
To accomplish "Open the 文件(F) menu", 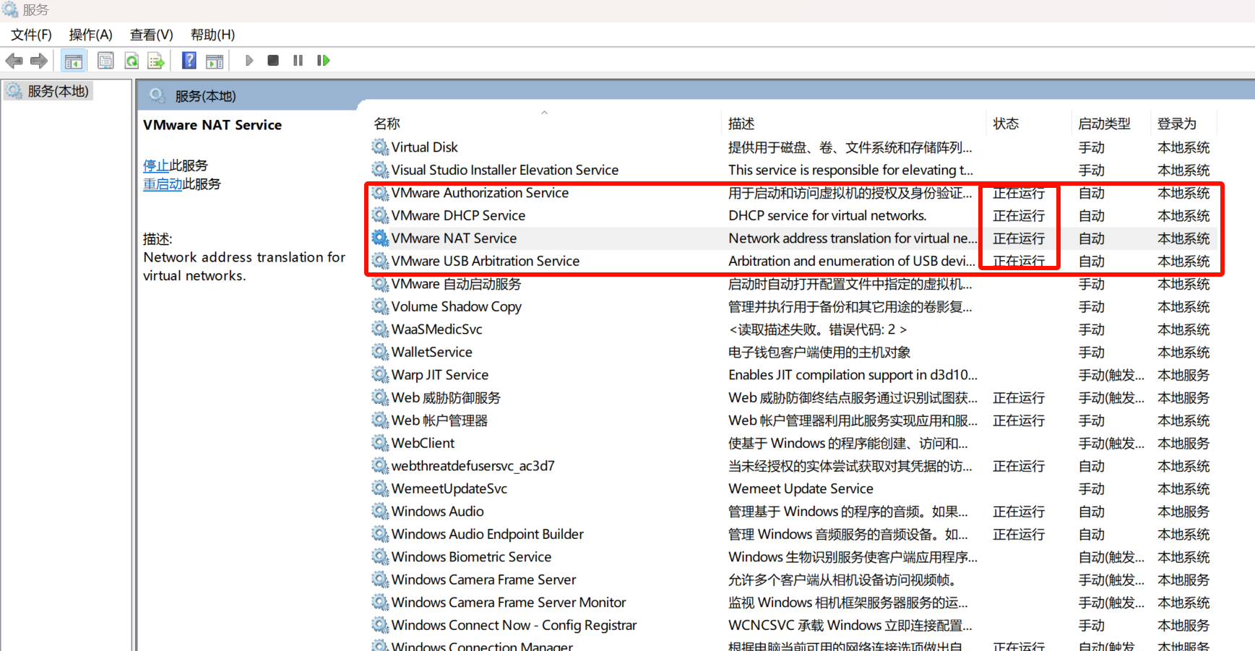I will tap(31, 35).
